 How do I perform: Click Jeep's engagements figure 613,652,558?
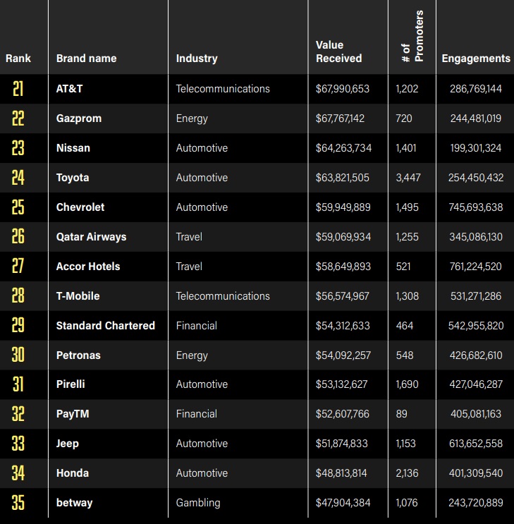pyautogui.click(x=476, y=444)
